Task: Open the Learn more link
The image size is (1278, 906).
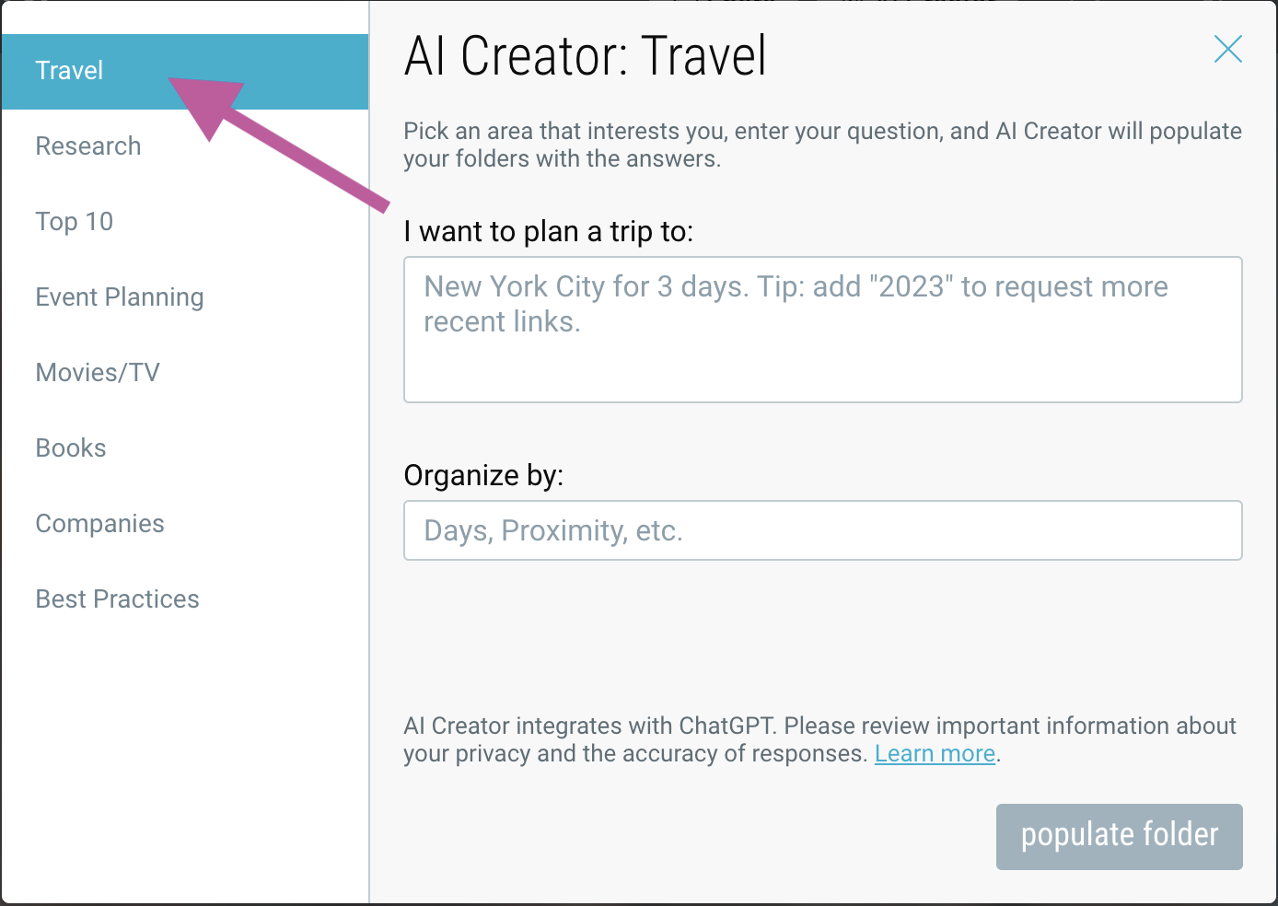Action: click(x=935, y=753)
